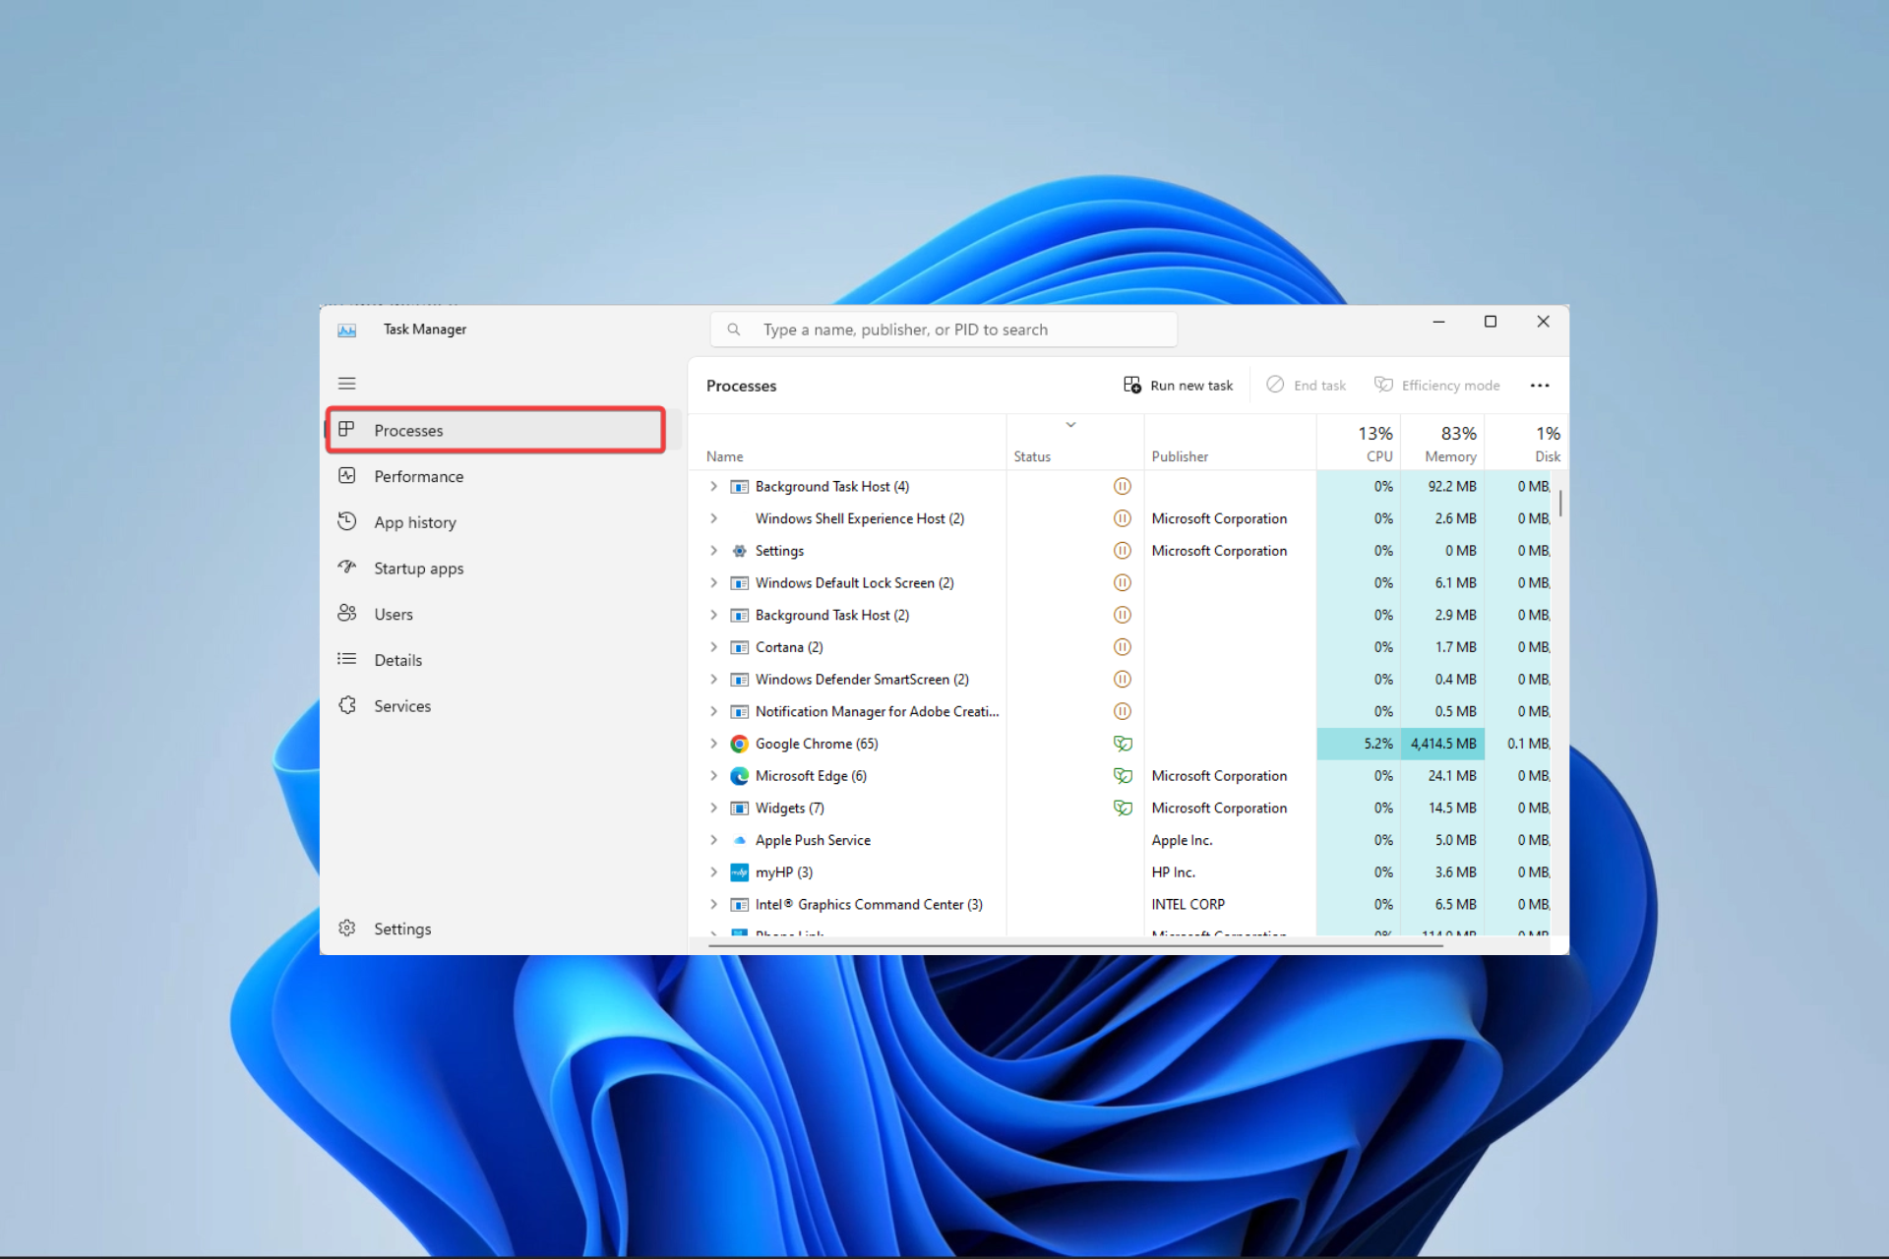
Task: Expand Windows Shell Experience Host (2)
Action: coord(713,518)
